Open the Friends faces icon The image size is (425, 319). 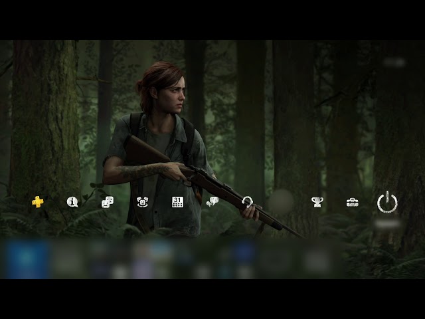click(108, 202)
